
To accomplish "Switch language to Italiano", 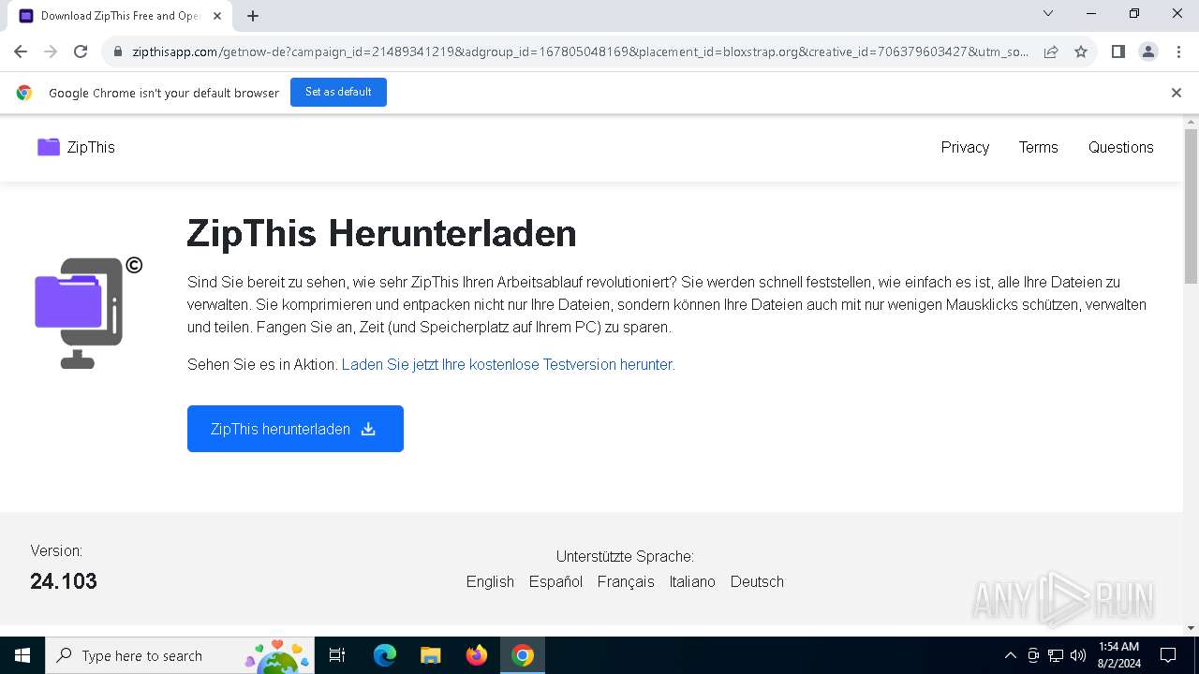I will [x=692, y=581].
